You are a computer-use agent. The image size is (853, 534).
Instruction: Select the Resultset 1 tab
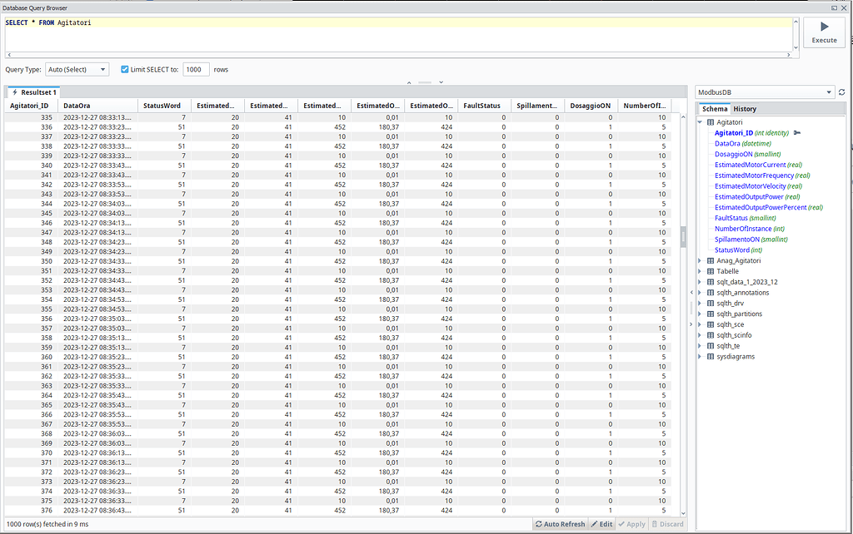(x=35, y=91)
